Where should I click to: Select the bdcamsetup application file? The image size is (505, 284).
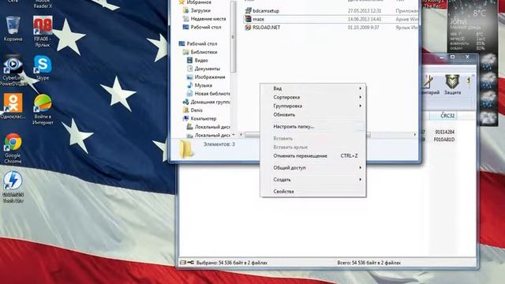coord(266,10)
